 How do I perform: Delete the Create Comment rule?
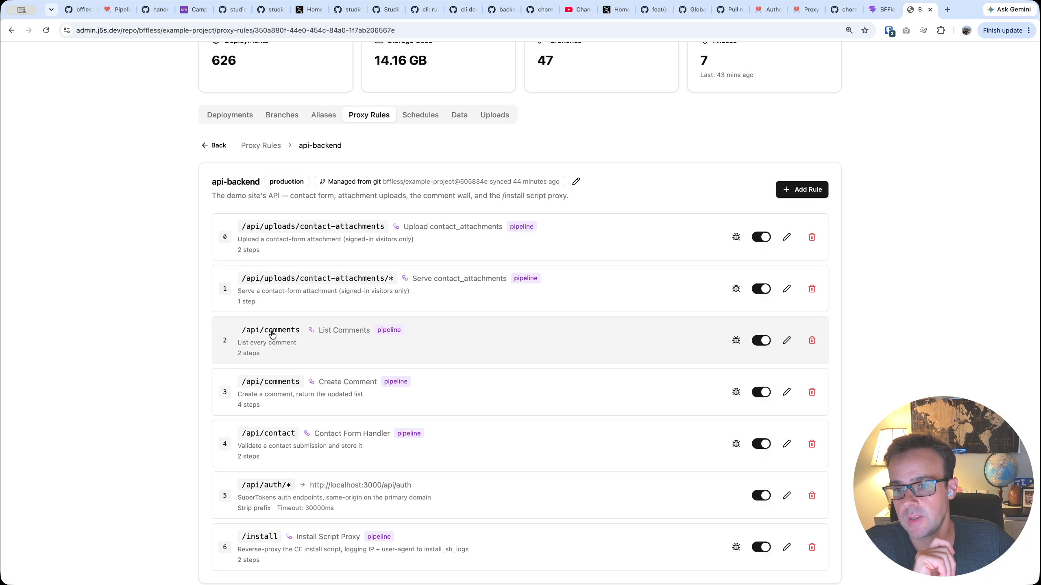(x=812, y=392)
